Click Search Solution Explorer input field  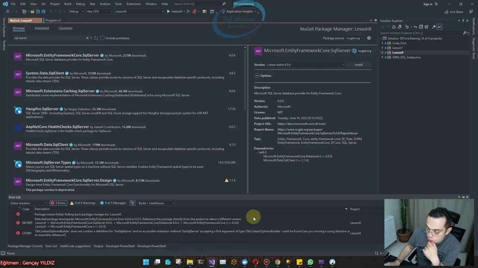(x=421, y=33)
